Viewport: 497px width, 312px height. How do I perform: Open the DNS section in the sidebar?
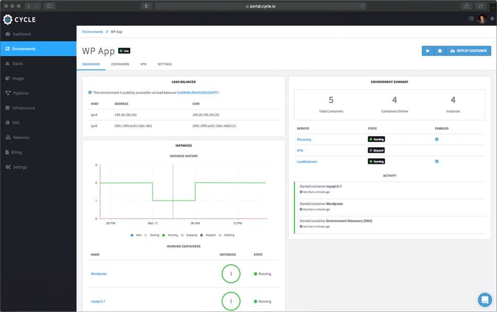coord(18,122)
